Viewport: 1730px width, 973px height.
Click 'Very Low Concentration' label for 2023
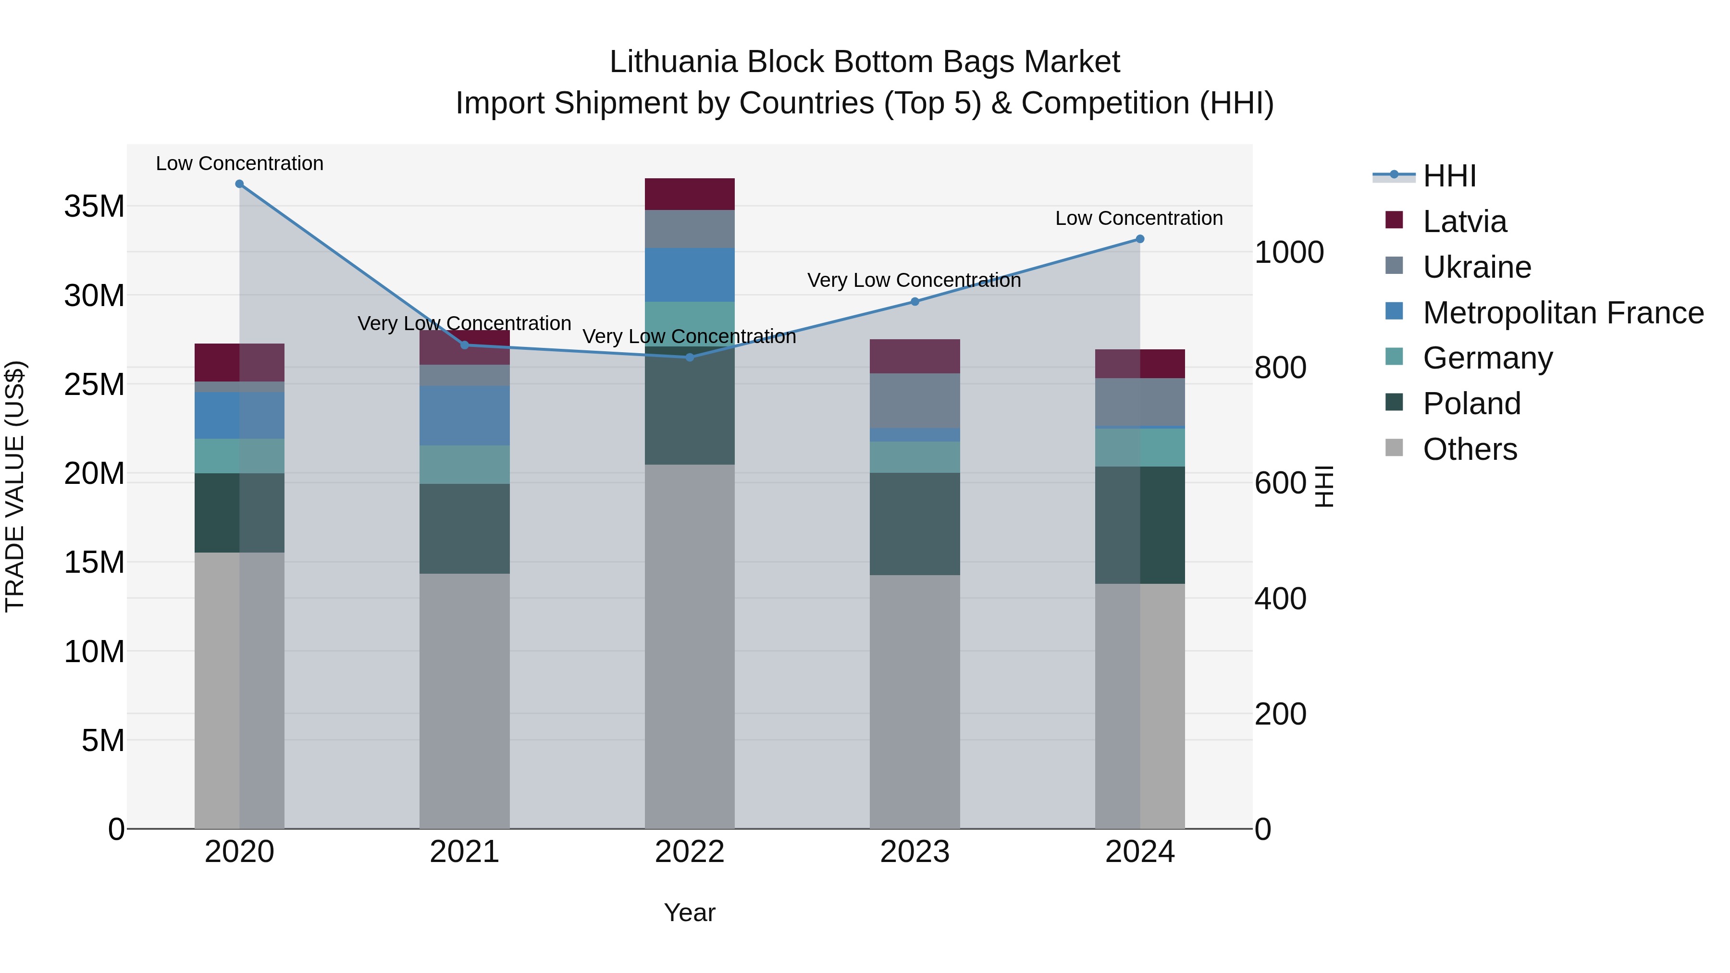pyautogui.click(x=914, y=280)
